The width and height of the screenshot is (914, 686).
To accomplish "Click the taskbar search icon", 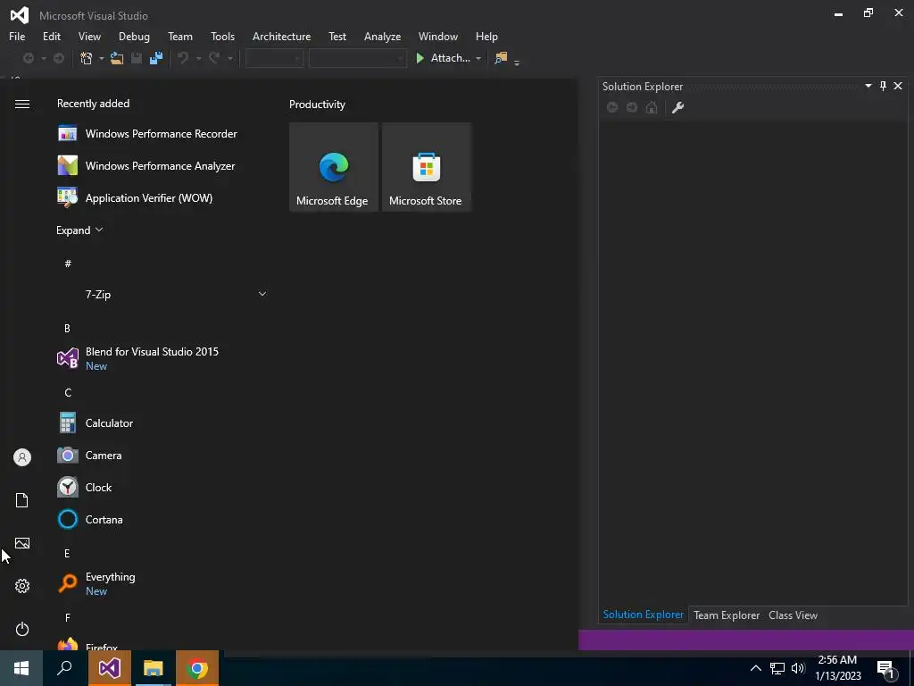I will pos(64,668).
